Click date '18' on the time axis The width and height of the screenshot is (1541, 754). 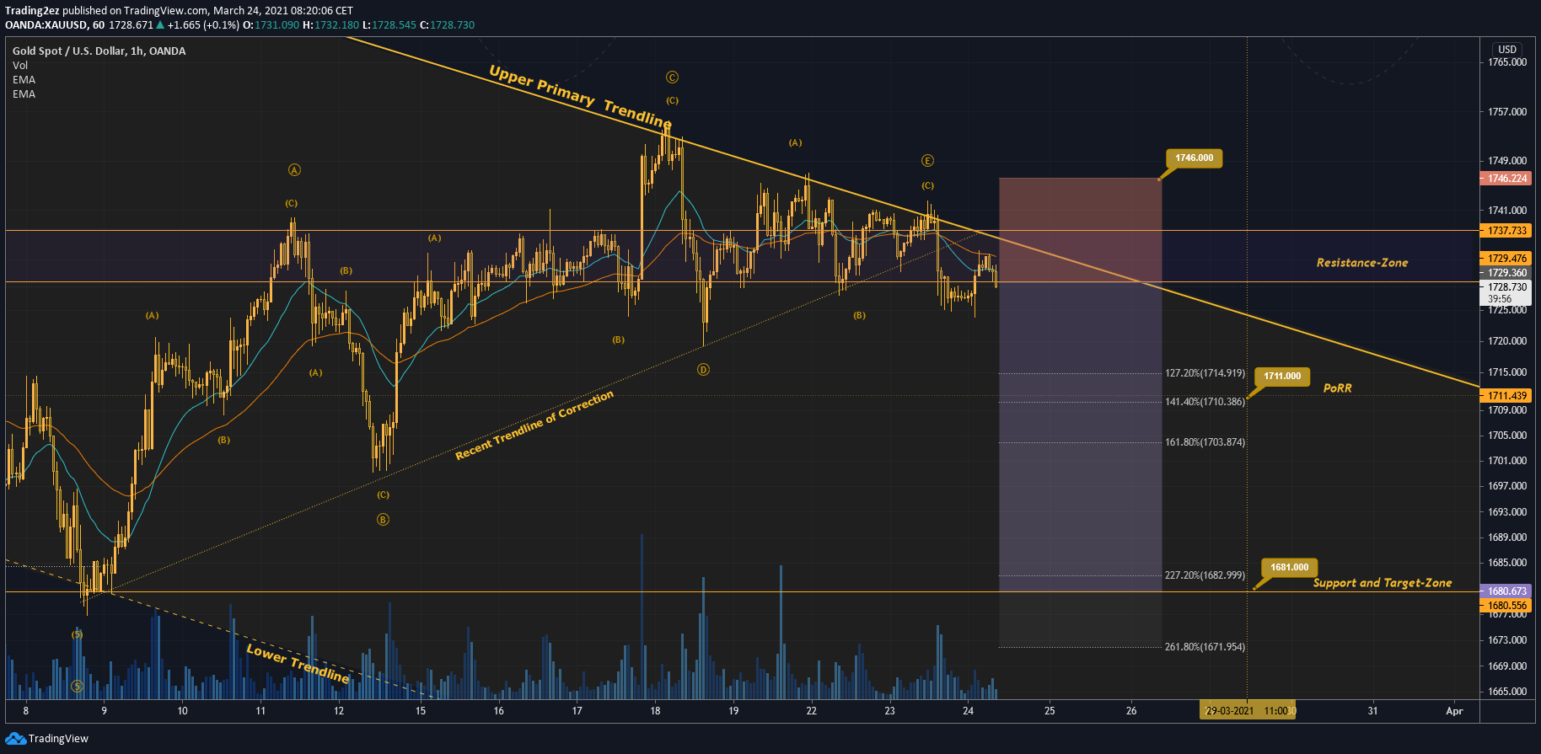tap(655, 711)
